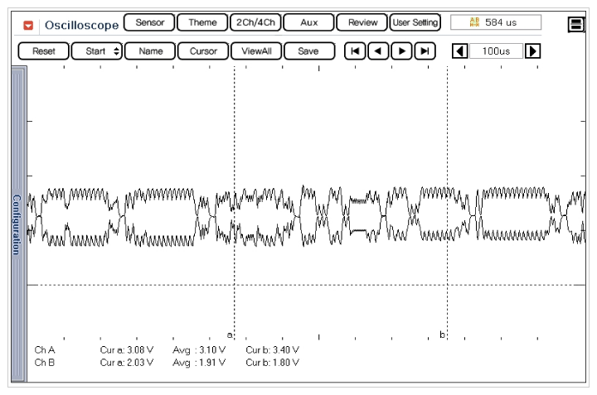Screen dimensions: 597x395
Task: Increase the time base with right arrow
Action: click(532, 51)
